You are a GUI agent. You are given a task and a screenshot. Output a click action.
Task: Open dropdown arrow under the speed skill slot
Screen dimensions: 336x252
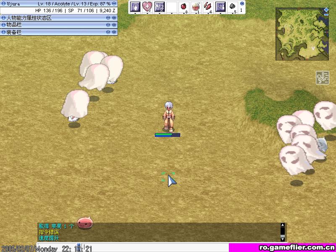click(160, 13)
